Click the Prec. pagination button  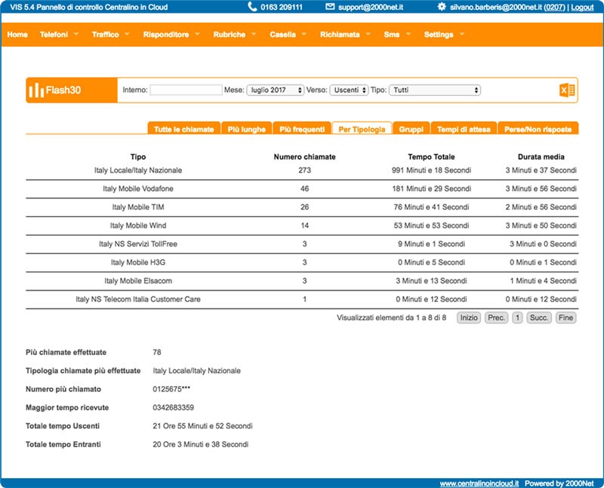496,317
